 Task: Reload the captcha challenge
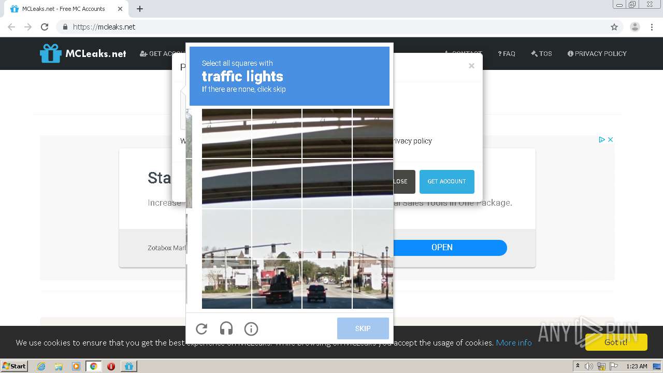(x=201, y=329)
